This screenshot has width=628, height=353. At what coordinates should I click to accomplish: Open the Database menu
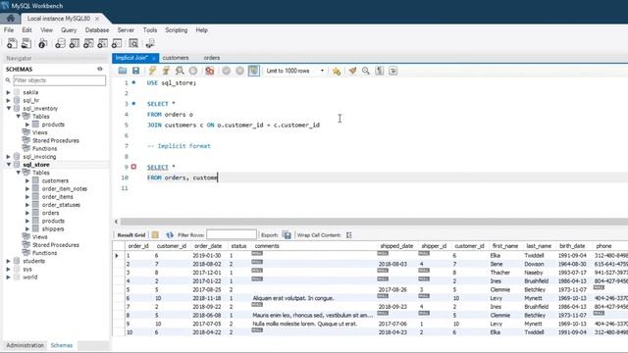click(x=97, y=30)
